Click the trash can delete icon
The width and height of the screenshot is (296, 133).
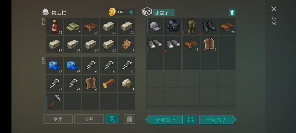click(129, 119)
